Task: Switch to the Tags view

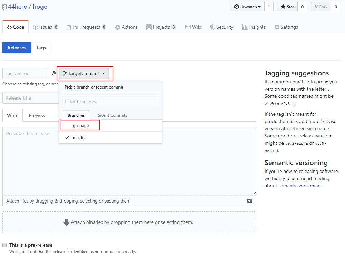Action: click(41, 48)
